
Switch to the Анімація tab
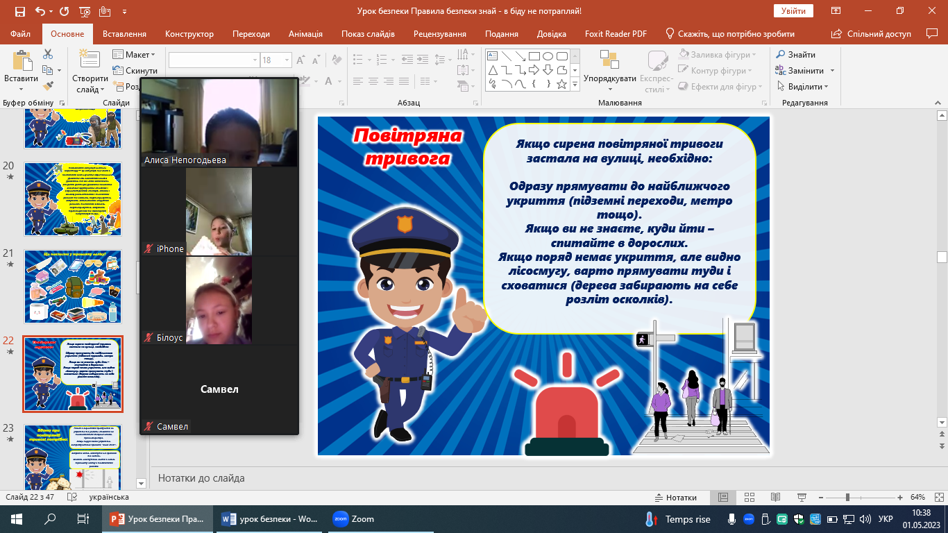point(305,34)
